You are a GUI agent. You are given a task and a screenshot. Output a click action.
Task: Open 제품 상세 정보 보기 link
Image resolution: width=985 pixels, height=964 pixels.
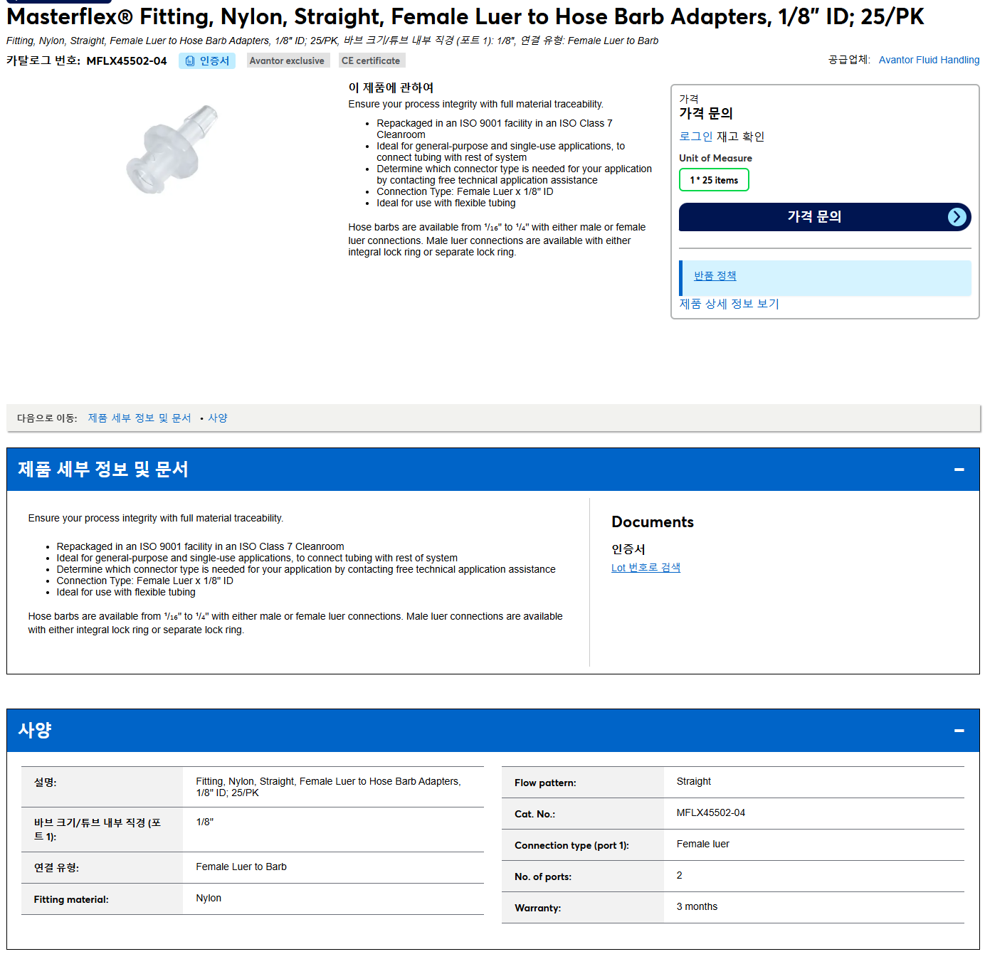(x=729, y=304)
